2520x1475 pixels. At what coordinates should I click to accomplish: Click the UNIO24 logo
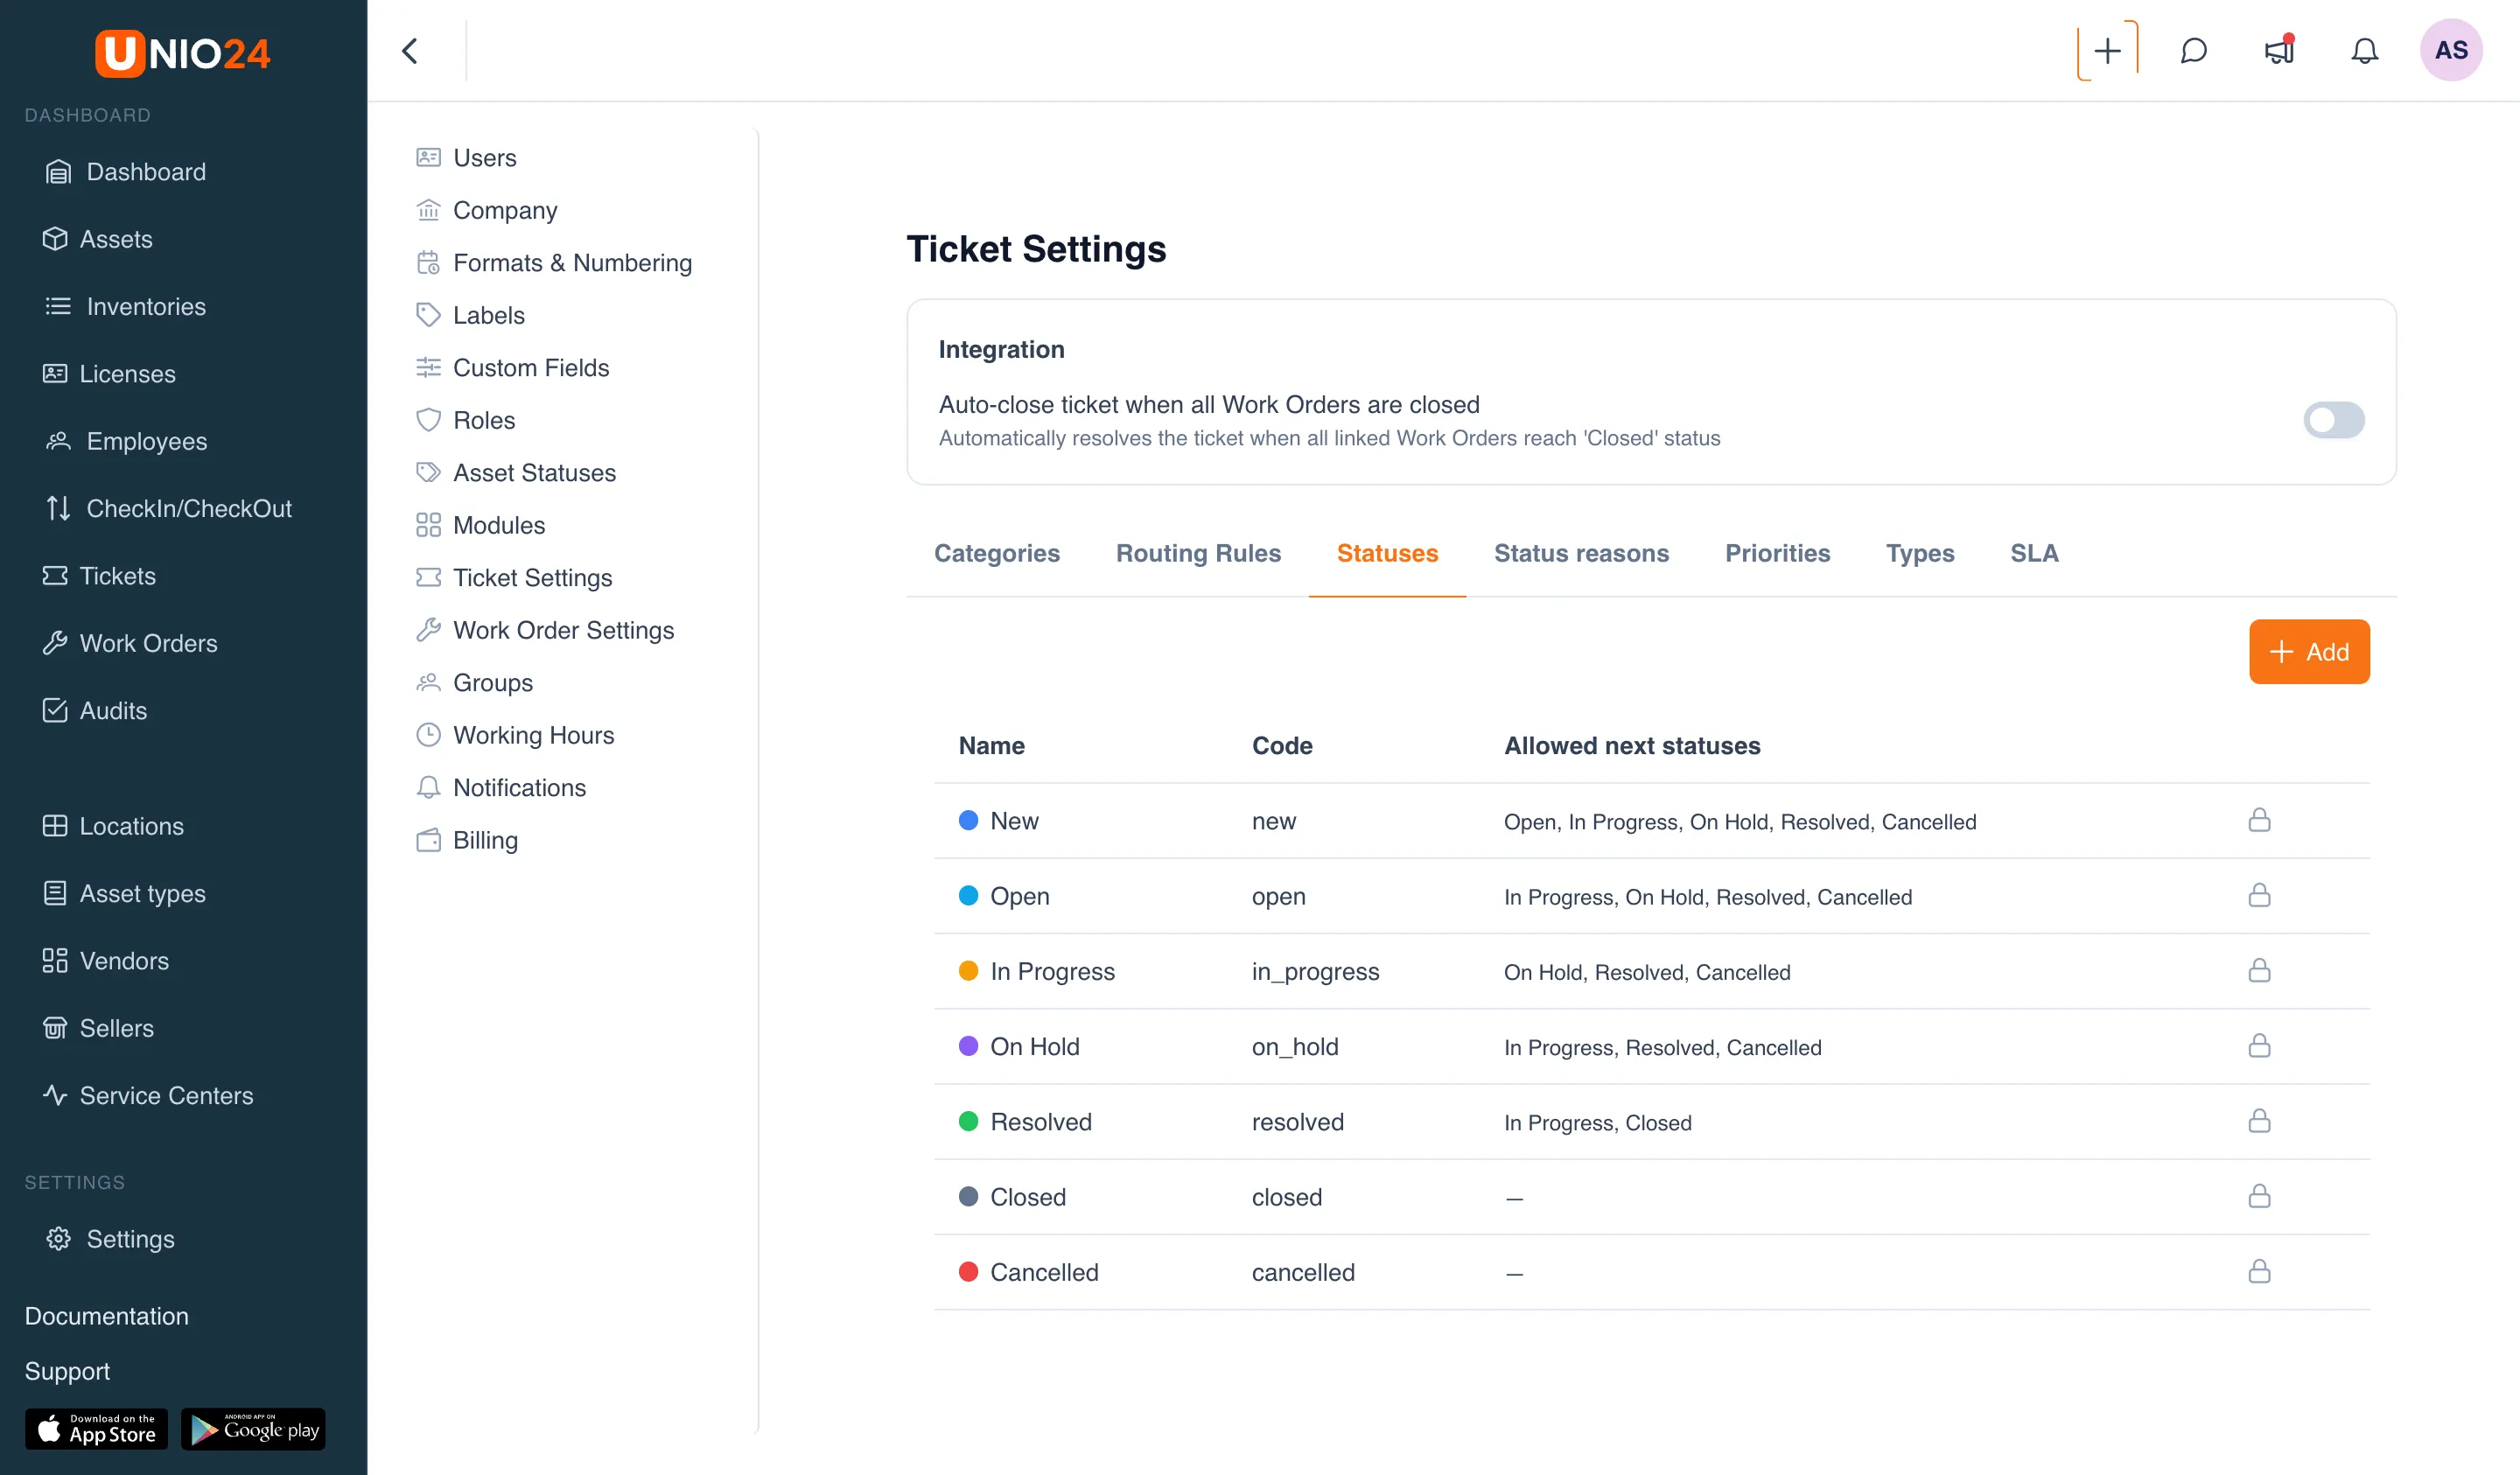[x=183, y=53]
